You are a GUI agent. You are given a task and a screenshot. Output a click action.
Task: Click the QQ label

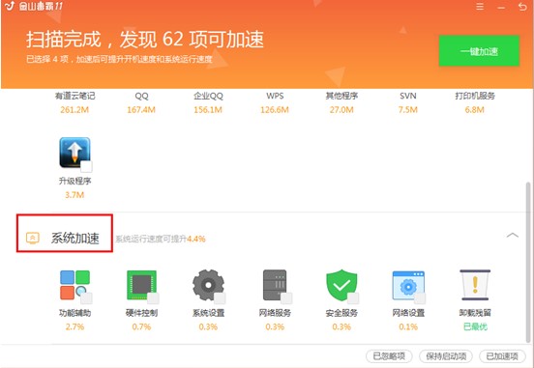pos(141,96)
